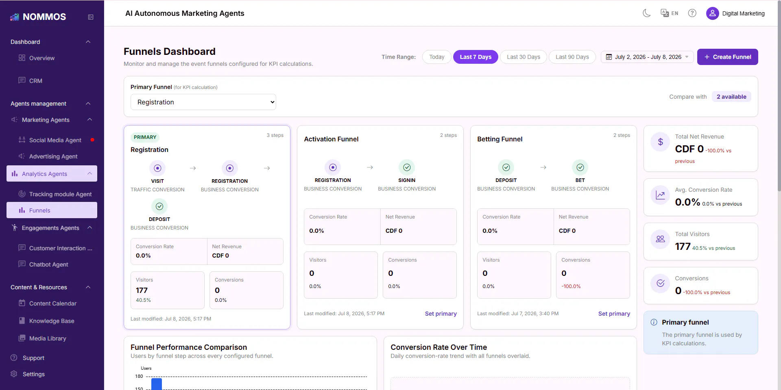The image size is (781, 390).
Task: Collapse the Content & Resources section
Action: coord(88,287)
